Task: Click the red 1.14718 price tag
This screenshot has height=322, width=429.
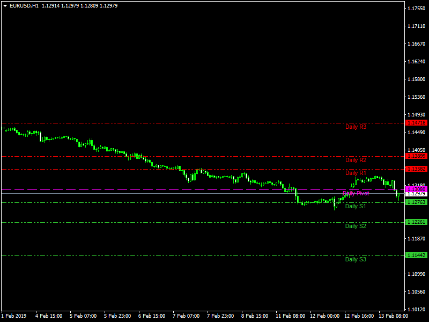Action: (417, 123)
